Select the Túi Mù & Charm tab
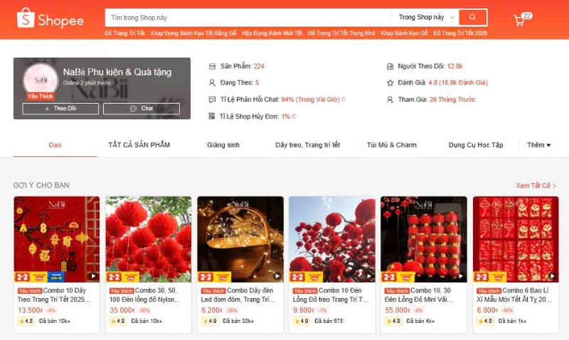The height and width of the screenshot is (340, 569). [x=392, y=145]
